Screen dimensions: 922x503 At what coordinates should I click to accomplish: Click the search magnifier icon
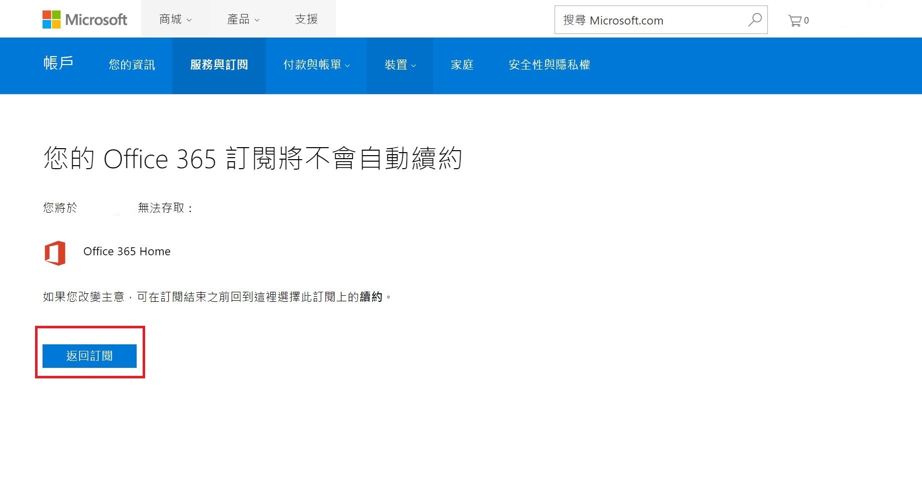pos(754,20)
